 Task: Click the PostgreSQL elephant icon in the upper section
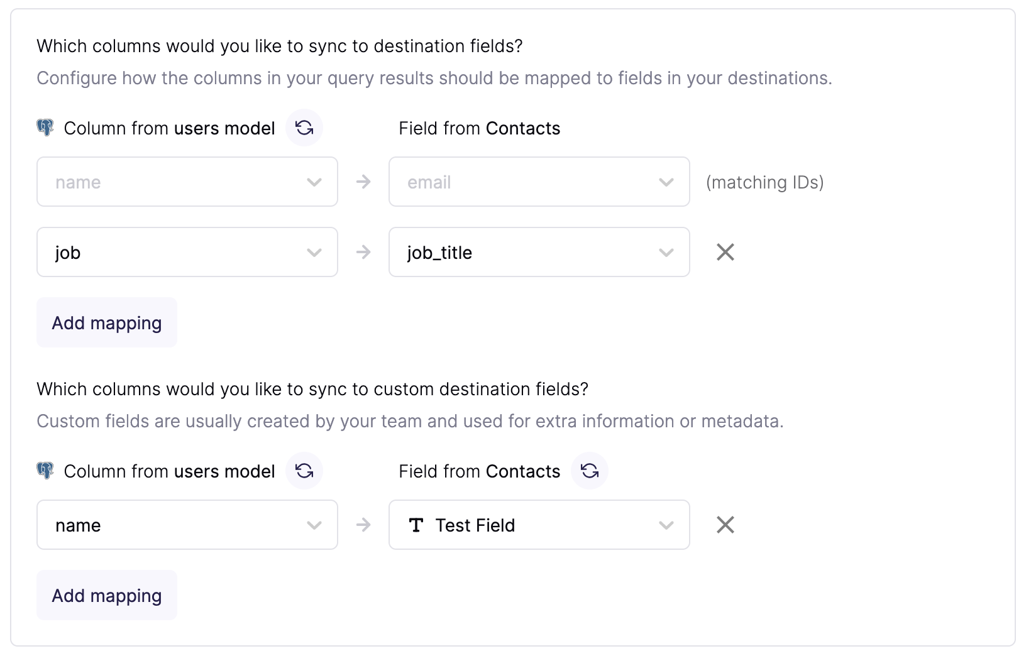coord(45,128)
